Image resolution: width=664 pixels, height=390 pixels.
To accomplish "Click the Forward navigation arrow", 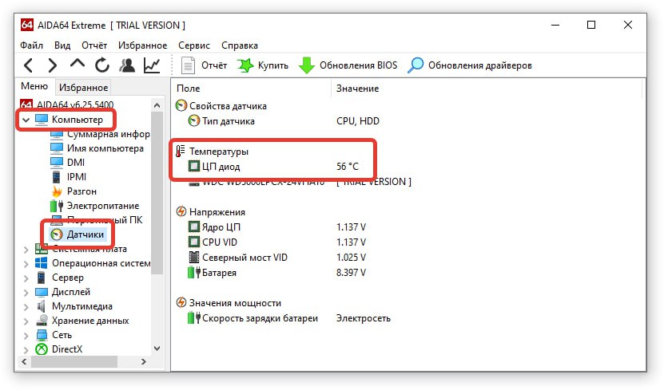I will [52, 65].
